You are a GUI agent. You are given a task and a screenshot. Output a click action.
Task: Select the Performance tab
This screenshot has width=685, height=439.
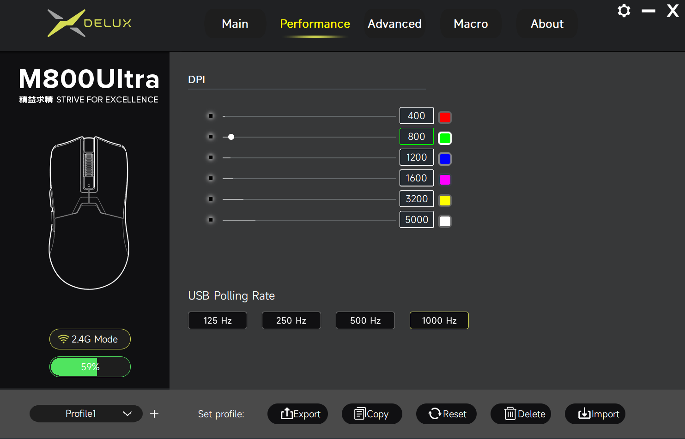pyautogui.click(x=315, y=24)
